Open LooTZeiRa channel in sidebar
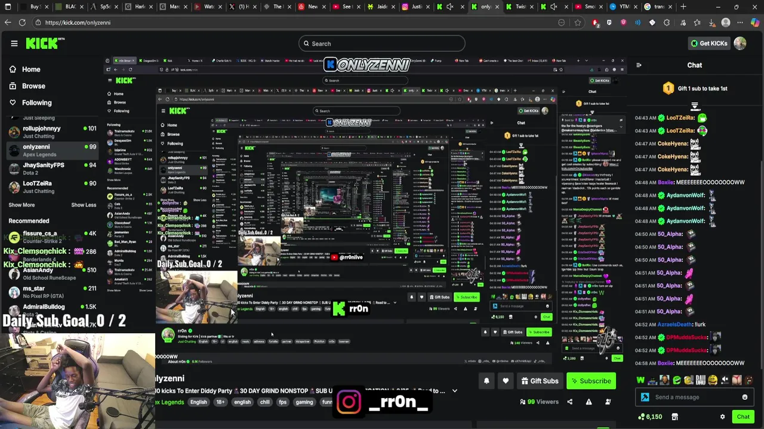Image resolution: width=764 pixels, height=429 pixels. click(x=51, y=187)
